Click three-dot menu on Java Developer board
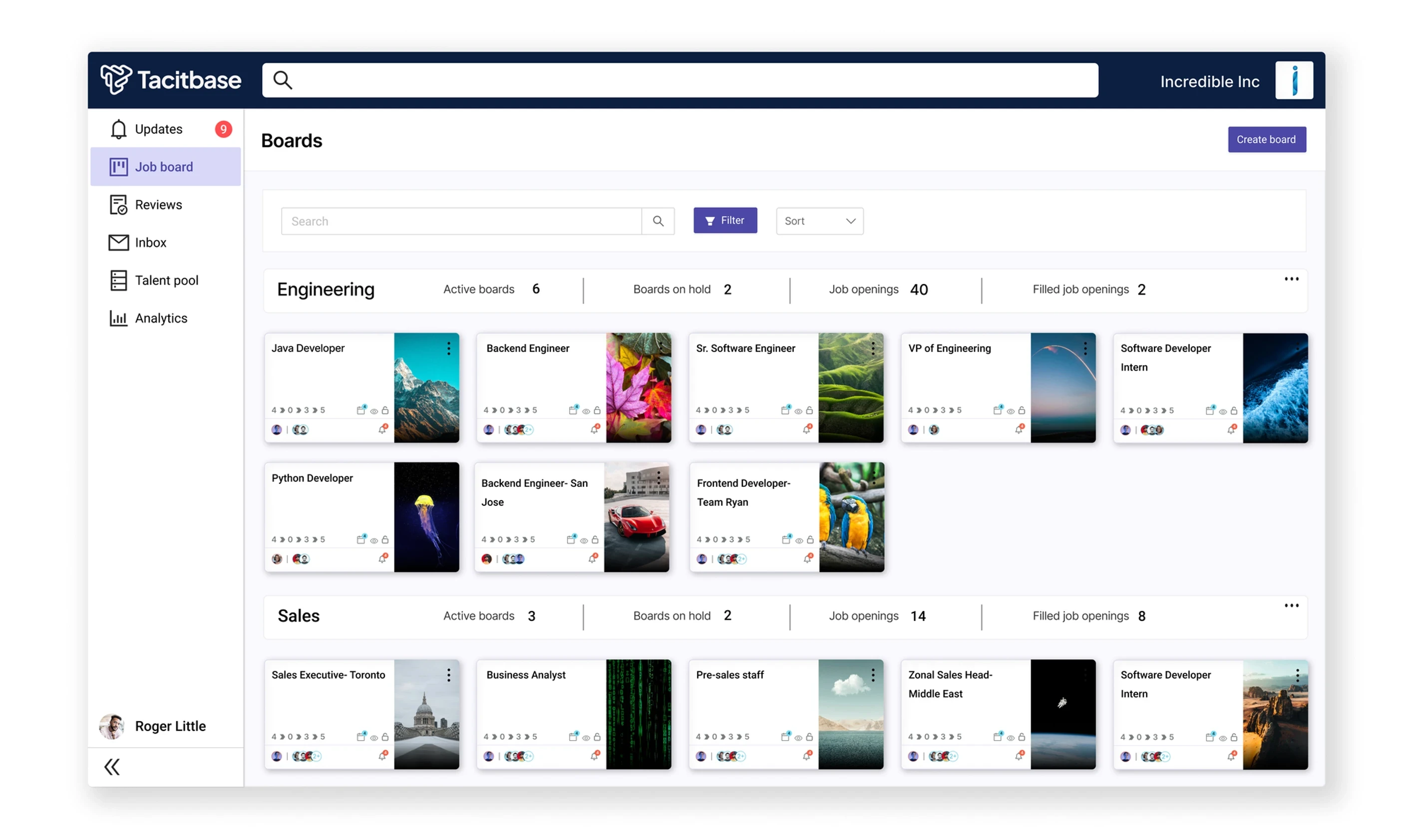 click(449, 347)
